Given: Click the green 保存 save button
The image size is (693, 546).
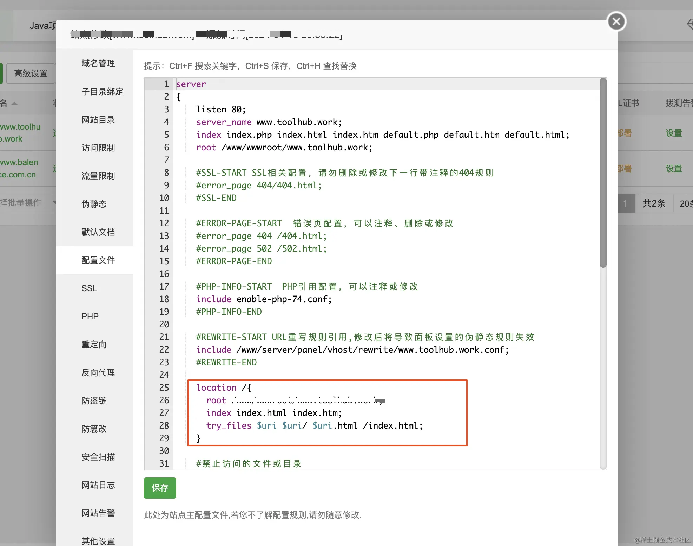Looking at the screenshot, I should pos(160,488).
